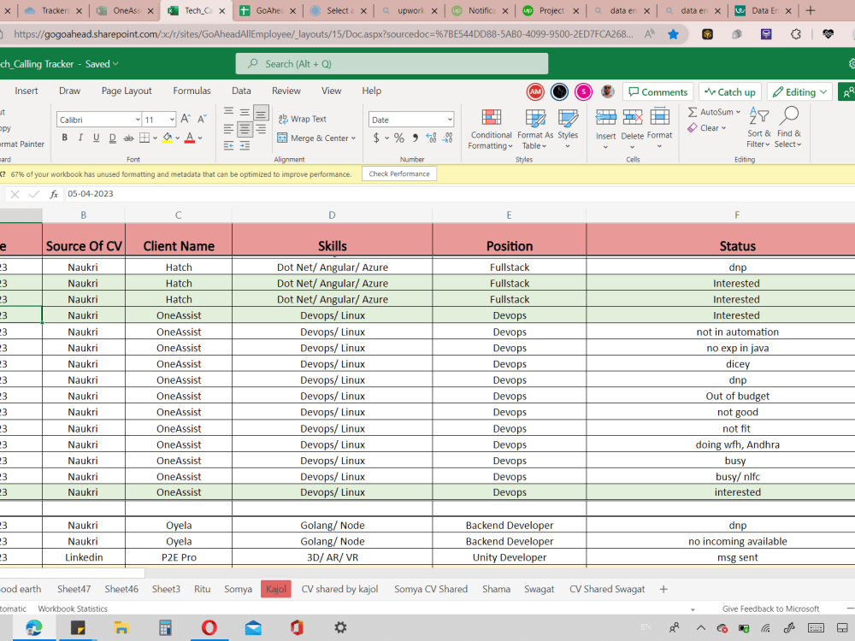The image size is (855, 641).
Task: Open Calculator from the taskbar
Action: pyautogui.click(x=165, y=628)
